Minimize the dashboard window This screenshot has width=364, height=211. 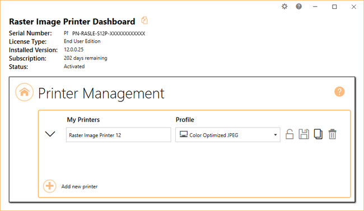(315, 7)
